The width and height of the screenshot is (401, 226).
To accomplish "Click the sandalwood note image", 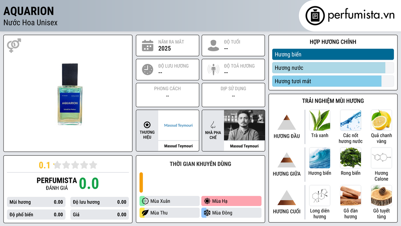I will click(350, 195).
